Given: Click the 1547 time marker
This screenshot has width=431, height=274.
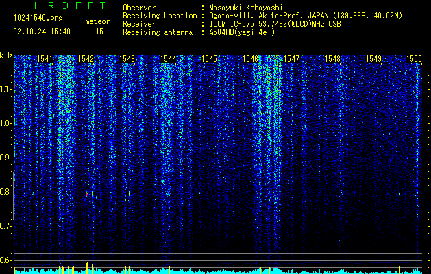Looking at the screenshot, I should [x=291, y=59].
